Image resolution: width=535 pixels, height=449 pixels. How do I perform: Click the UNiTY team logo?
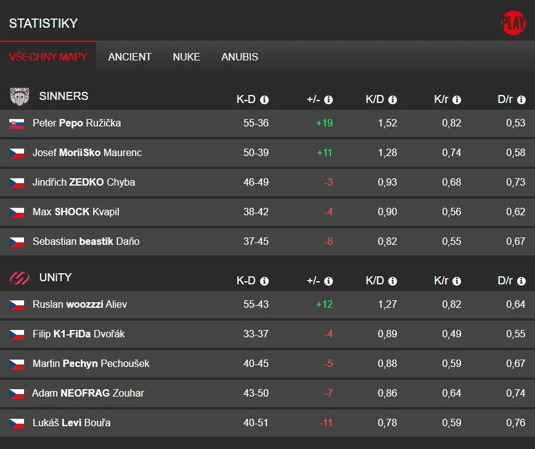click(20, 278)
